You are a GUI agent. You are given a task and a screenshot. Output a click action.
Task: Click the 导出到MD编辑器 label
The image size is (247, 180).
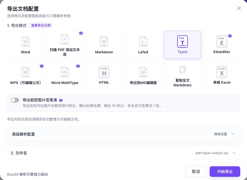coord(143,82)
